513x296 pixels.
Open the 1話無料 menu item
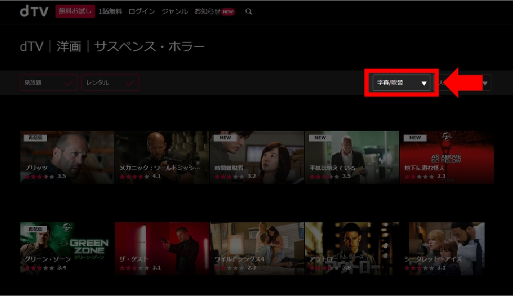click(x=110, y=11)
